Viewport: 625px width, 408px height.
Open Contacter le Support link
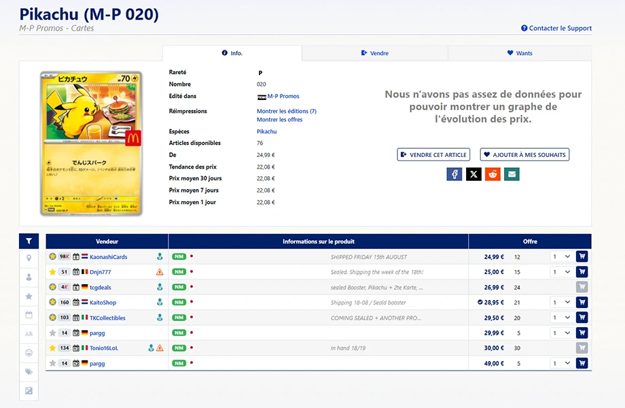556,28
